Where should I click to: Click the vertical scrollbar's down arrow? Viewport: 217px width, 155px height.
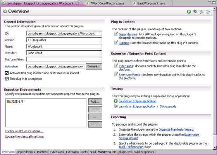(215, 148)
